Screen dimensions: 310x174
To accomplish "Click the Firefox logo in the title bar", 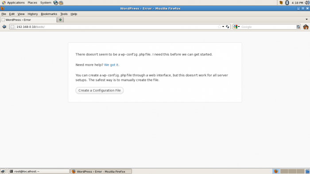I will [2, 8].
